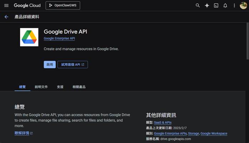The height and width of the screenshot is (143, 249).
Task: Open the 支援 tab
Action: tap(60, 87)
